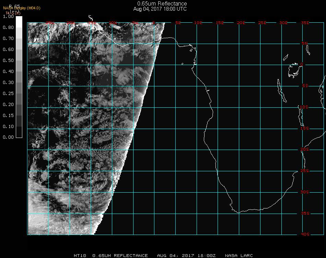Click the 0.30 colorbar scale value
The height and width of the screenshot is (258, 326).
point(8,83)
